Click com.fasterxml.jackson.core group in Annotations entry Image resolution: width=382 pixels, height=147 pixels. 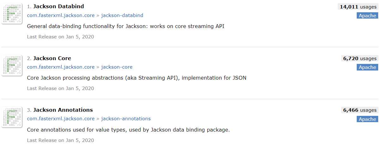click(61, 119)
